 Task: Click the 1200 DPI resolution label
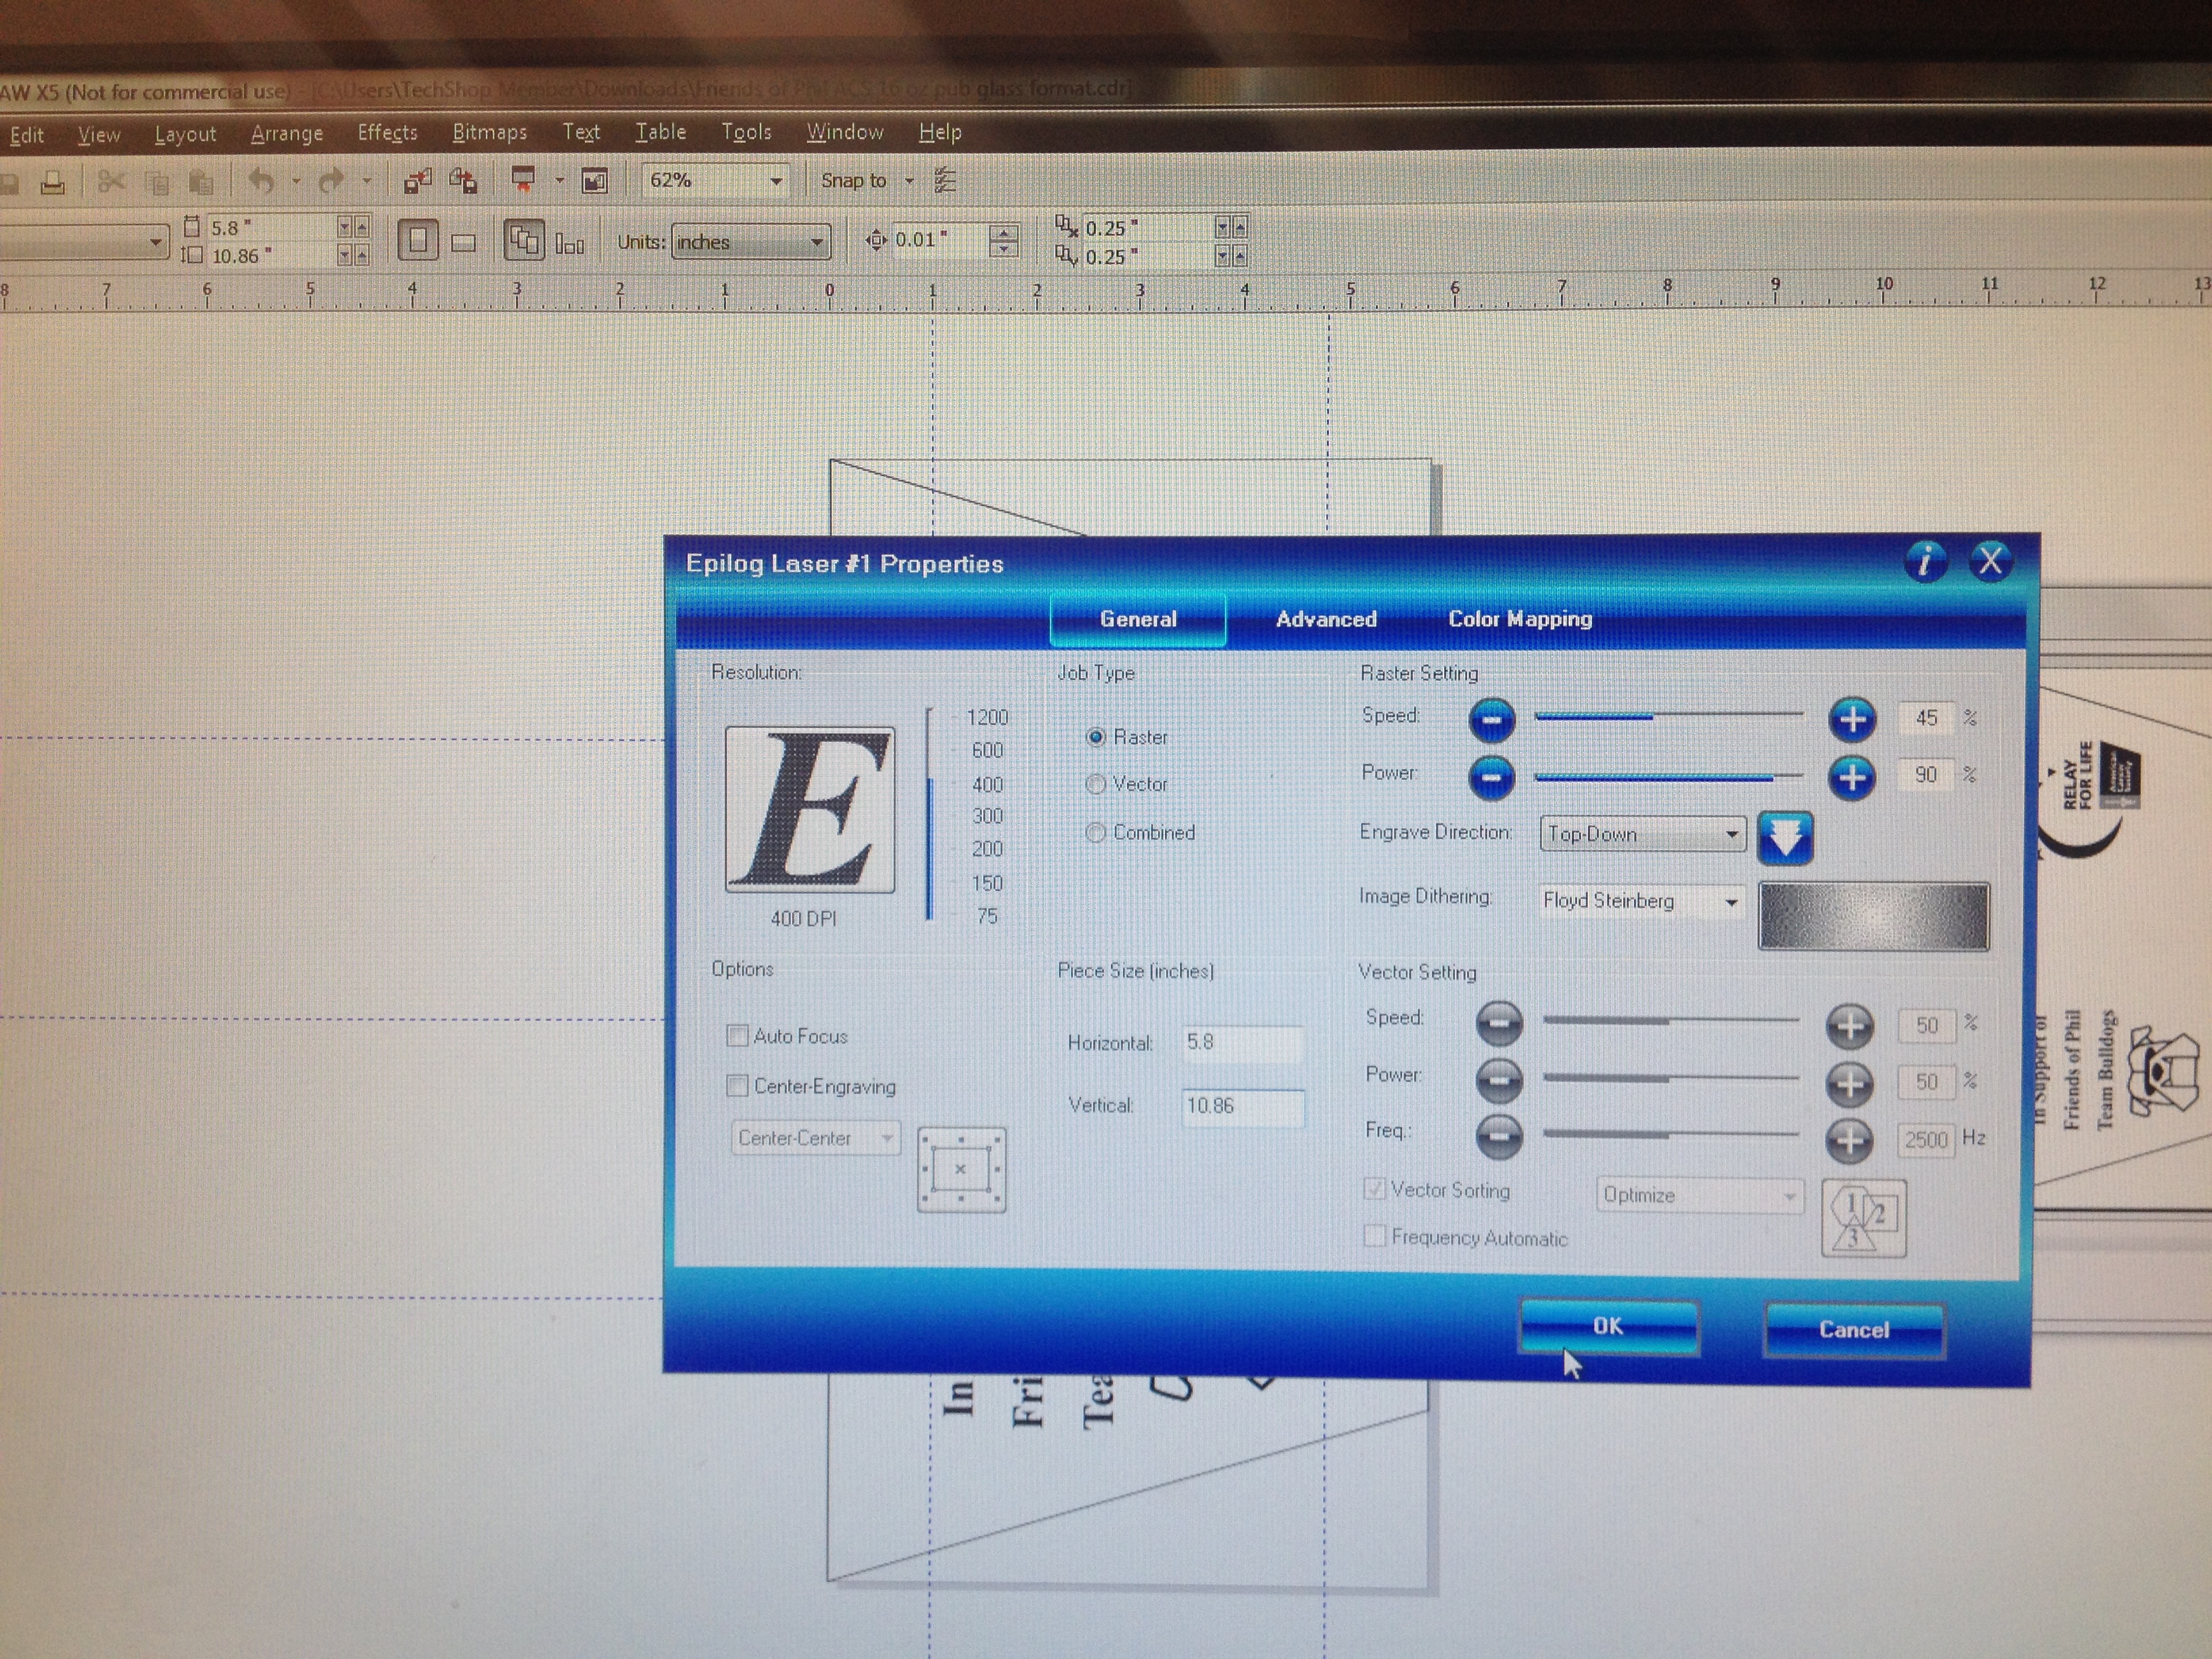[x=987, y=717]
